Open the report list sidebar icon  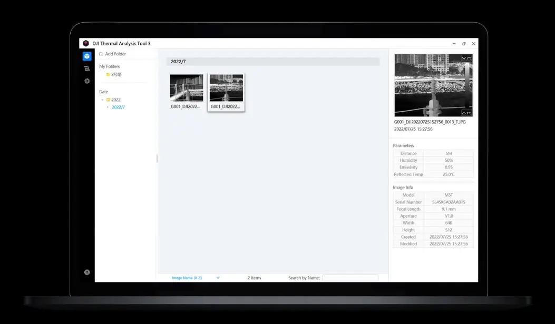click(87, 68)
